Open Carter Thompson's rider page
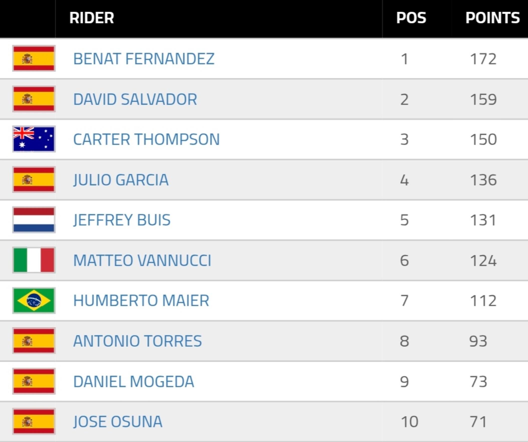The height and width of the screenshot is (442, 528). [146, 139]
